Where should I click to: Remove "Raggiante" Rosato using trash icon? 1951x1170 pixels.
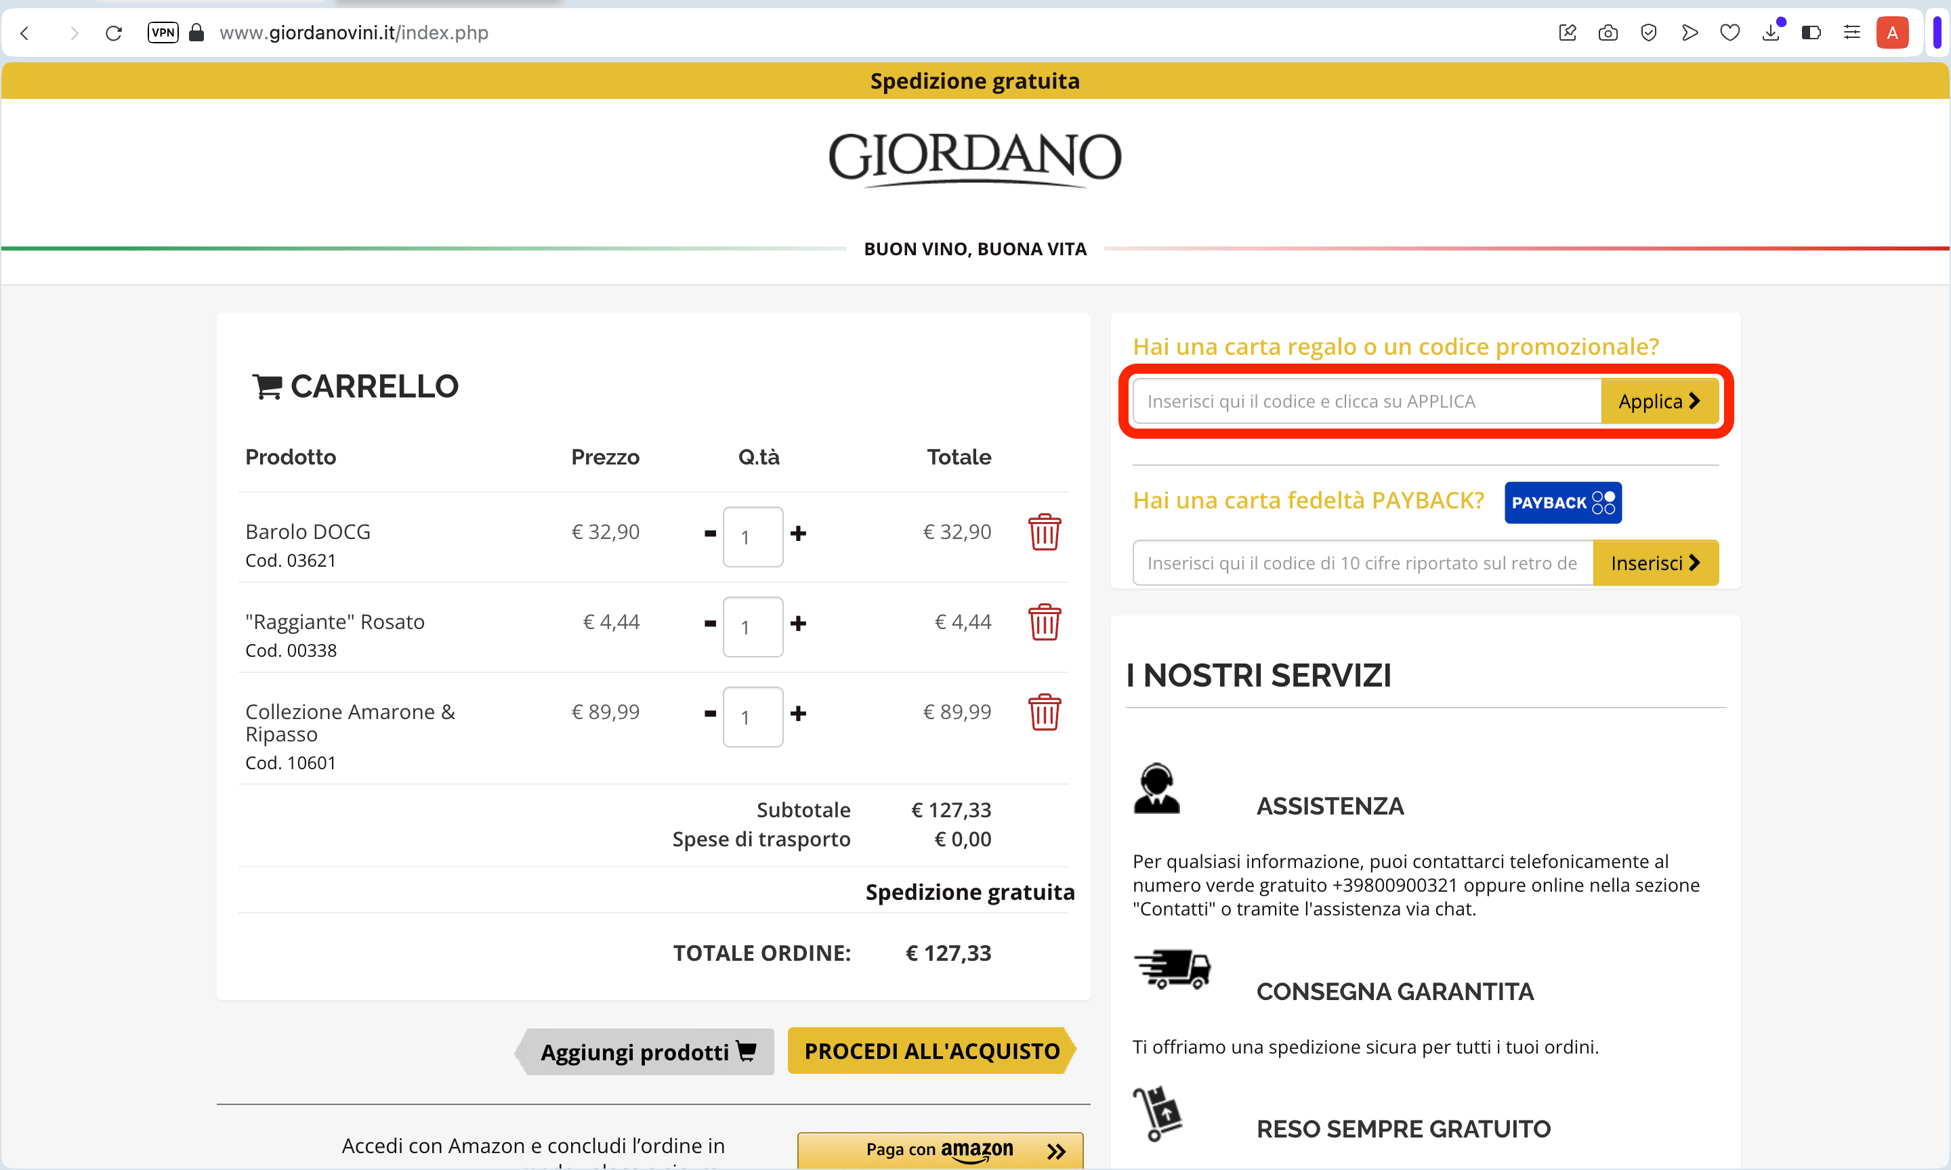click(x=1044, y=622)
